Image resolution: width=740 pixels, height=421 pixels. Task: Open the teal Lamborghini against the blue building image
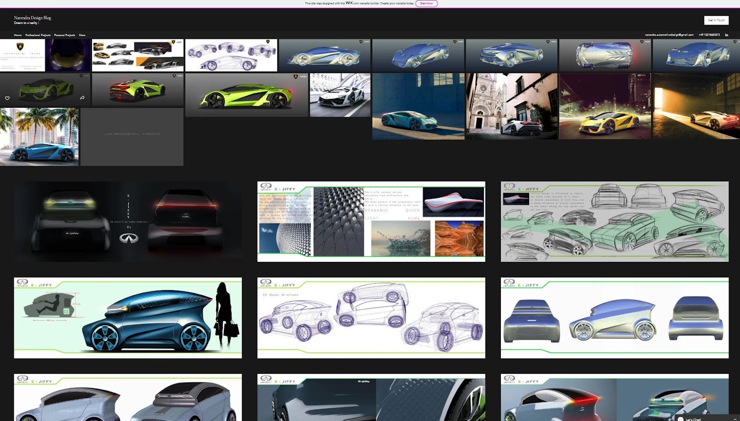pos(418,106)
